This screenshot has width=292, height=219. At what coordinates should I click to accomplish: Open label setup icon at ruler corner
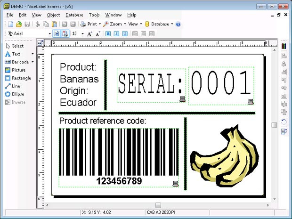41,43
